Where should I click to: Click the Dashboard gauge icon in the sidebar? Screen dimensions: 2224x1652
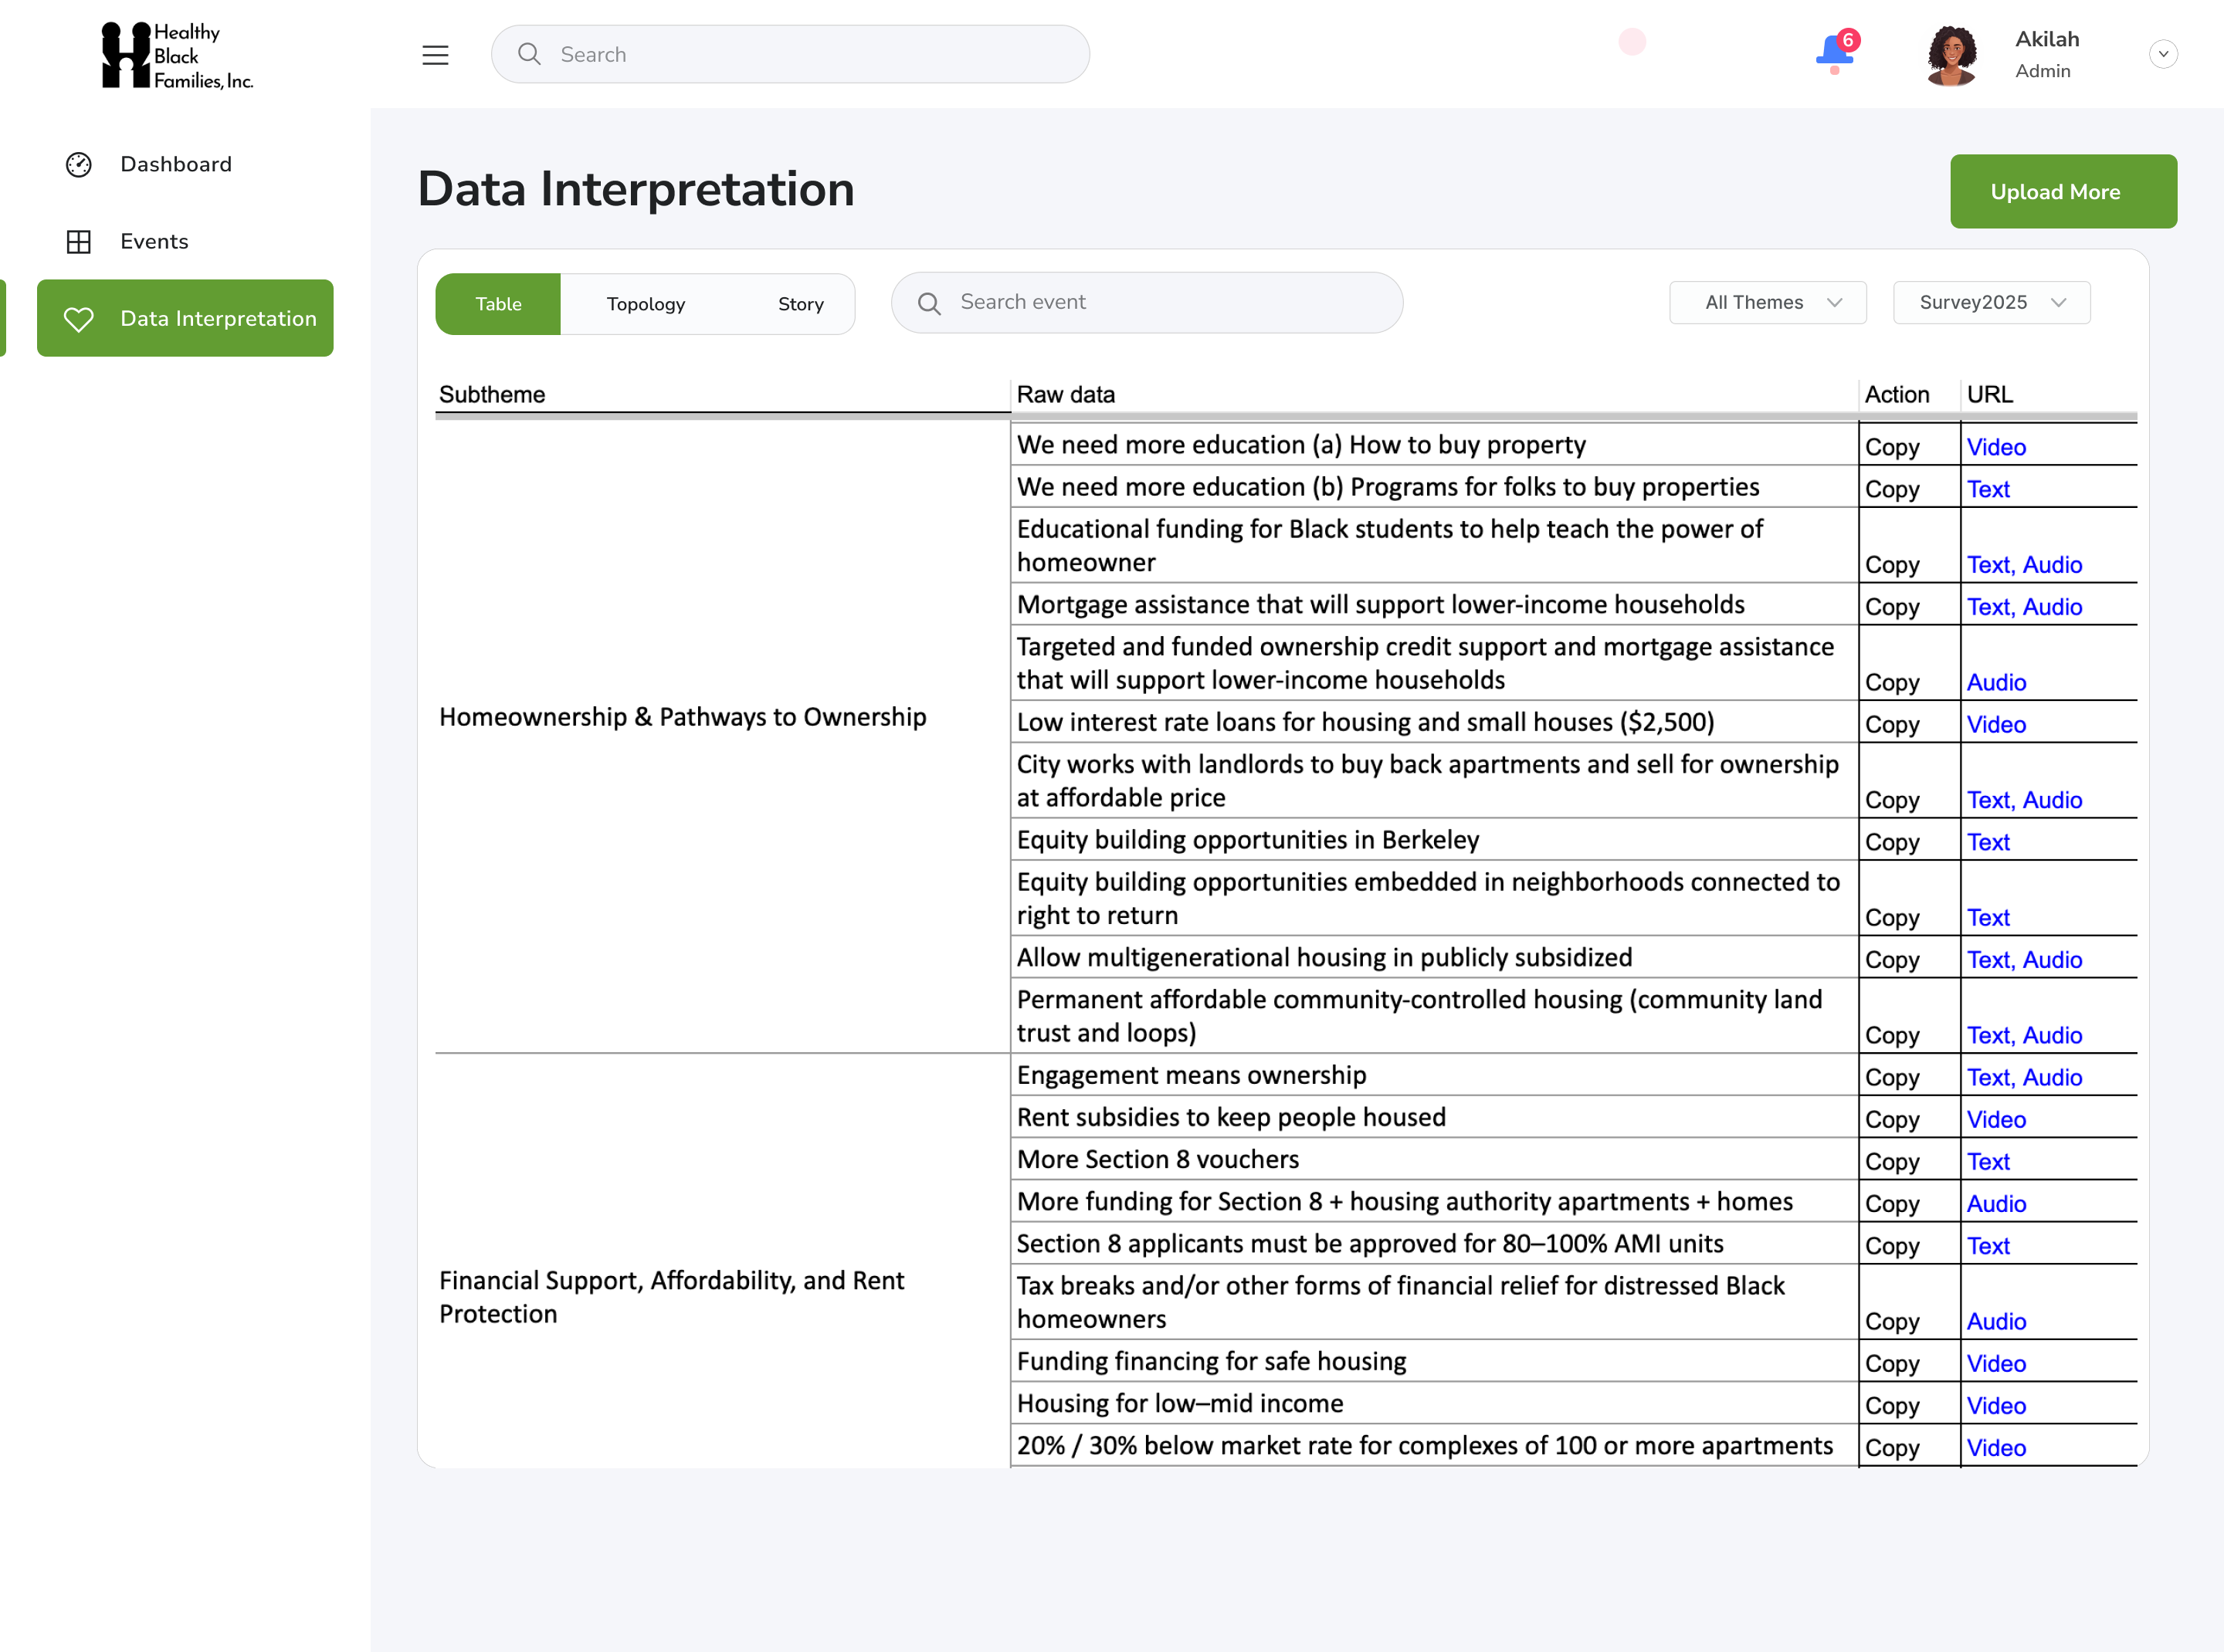tap(79, 164)
